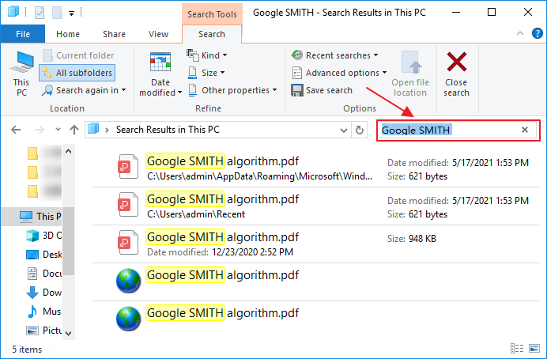Click the Search Tools contextual tab
The width and height of the screenshot is (547, 359).
tap(212, 14)
